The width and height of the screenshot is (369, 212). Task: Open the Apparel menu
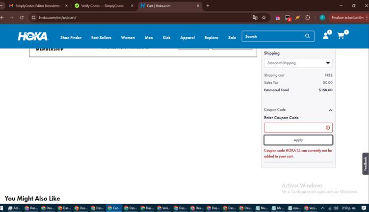(187, 38)
